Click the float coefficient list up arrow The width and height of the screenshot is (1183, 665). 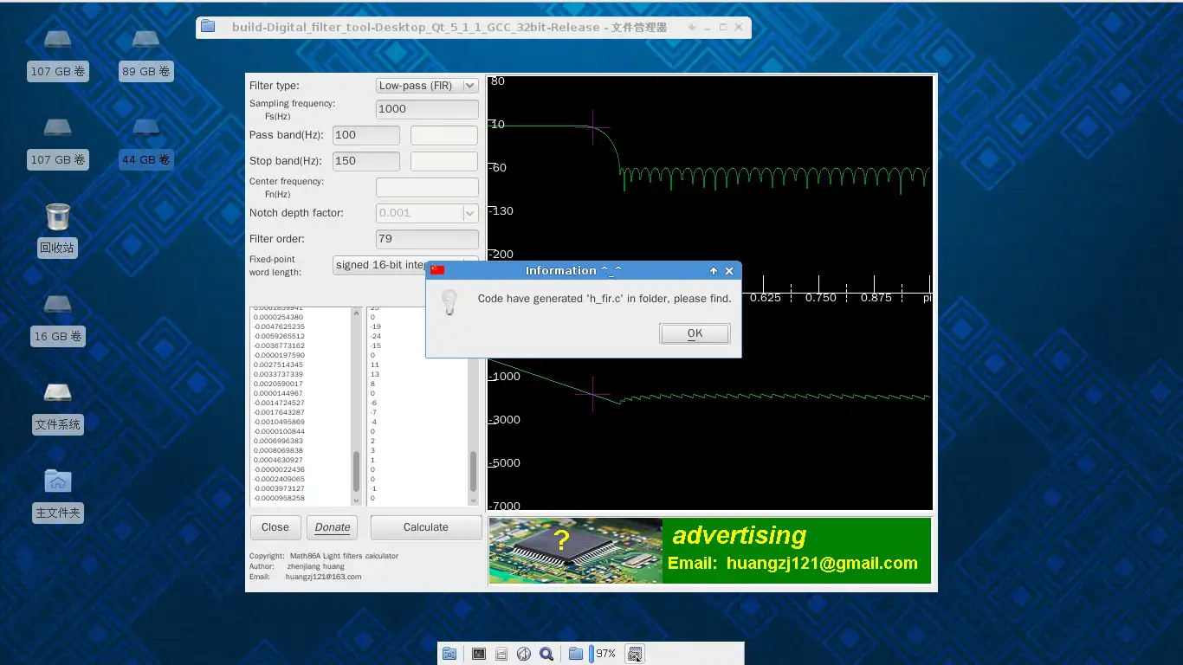click(356, 313)
